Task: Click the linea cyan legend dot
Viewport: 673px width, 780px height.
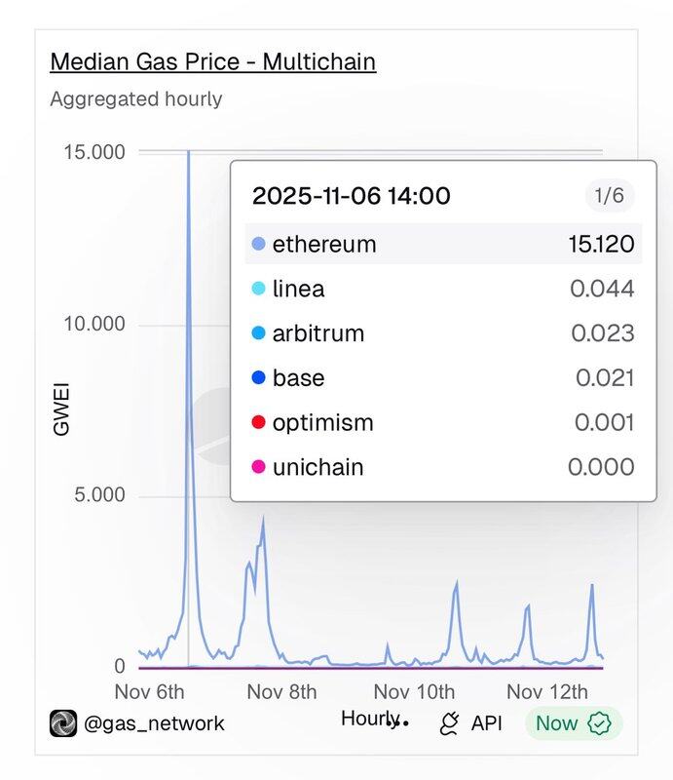Action: (258, 289)
